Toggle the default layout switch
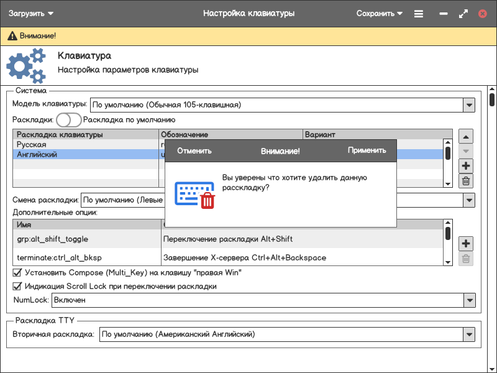This screenshot has height=373, width=497. tap(68, 120)
